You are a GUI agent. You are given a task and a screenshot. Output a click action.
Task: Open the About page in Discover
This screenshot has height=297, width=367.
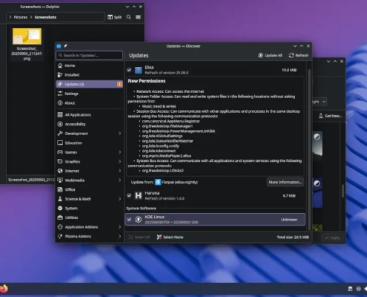click(89, 103)
